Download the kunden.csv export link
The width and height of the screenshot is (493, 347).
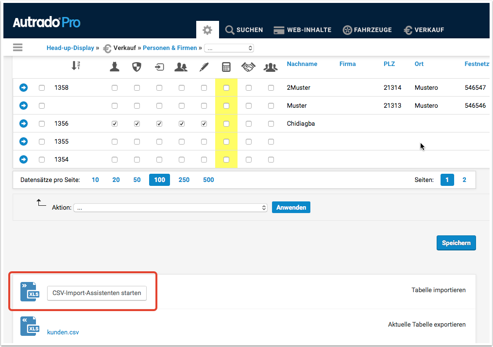63,332
